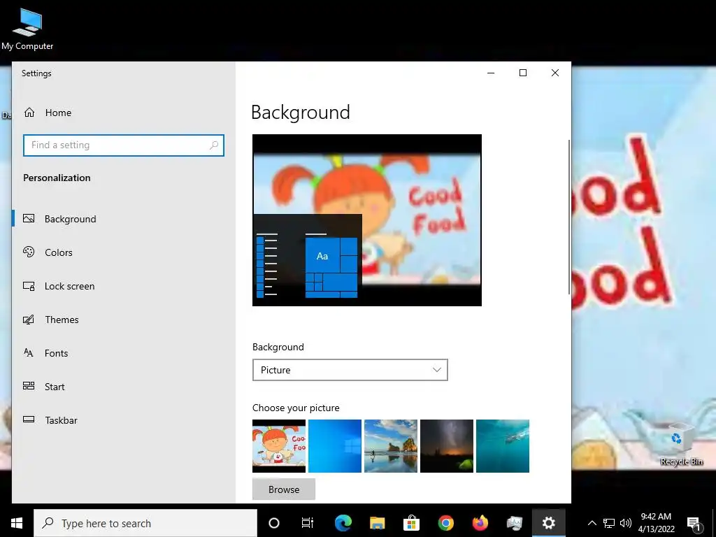
Task: Open the Themes settings page
Action: tap(62, 320)
